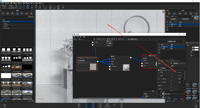Open the Material menu in material graph window

75,37
